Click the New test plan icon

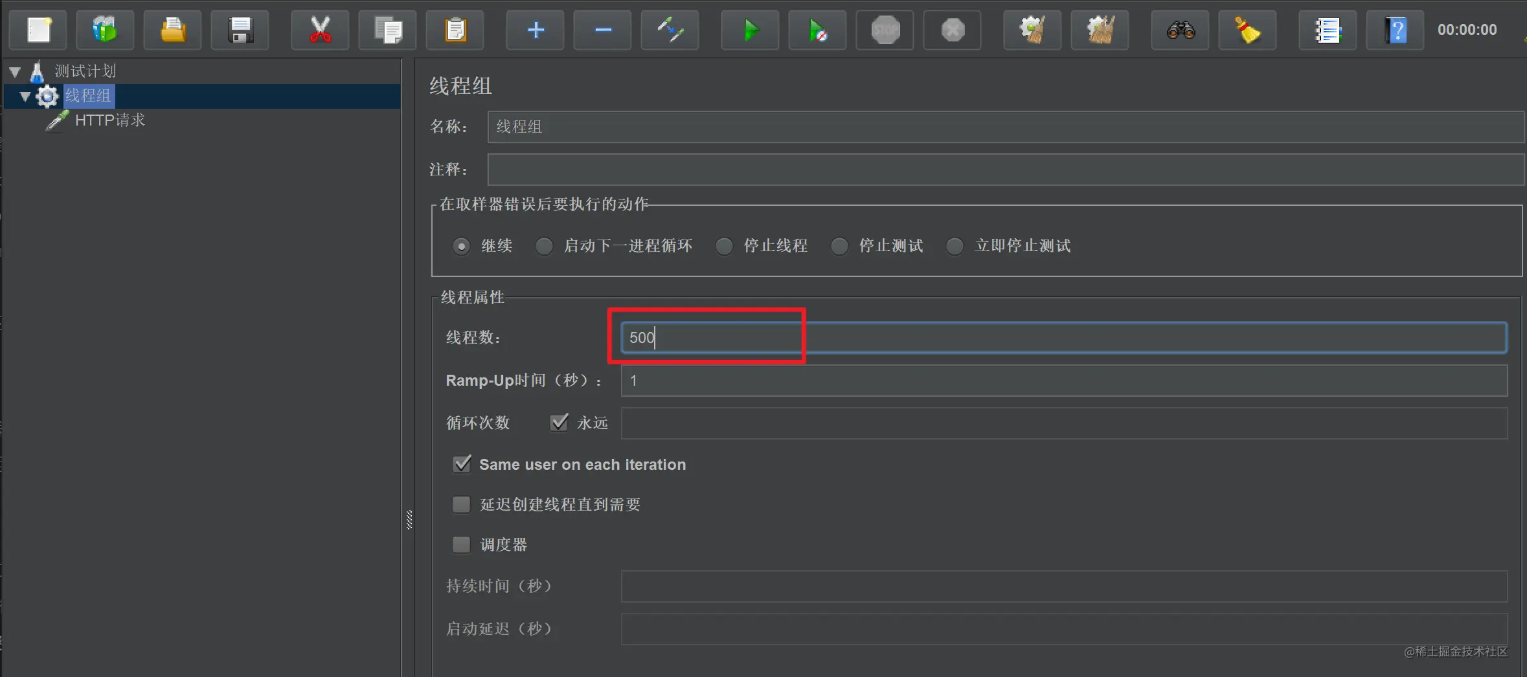[x=38, y=30]
